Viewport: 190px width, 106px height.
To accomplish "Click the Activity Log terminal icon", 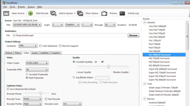I will [x=122, y=13].
